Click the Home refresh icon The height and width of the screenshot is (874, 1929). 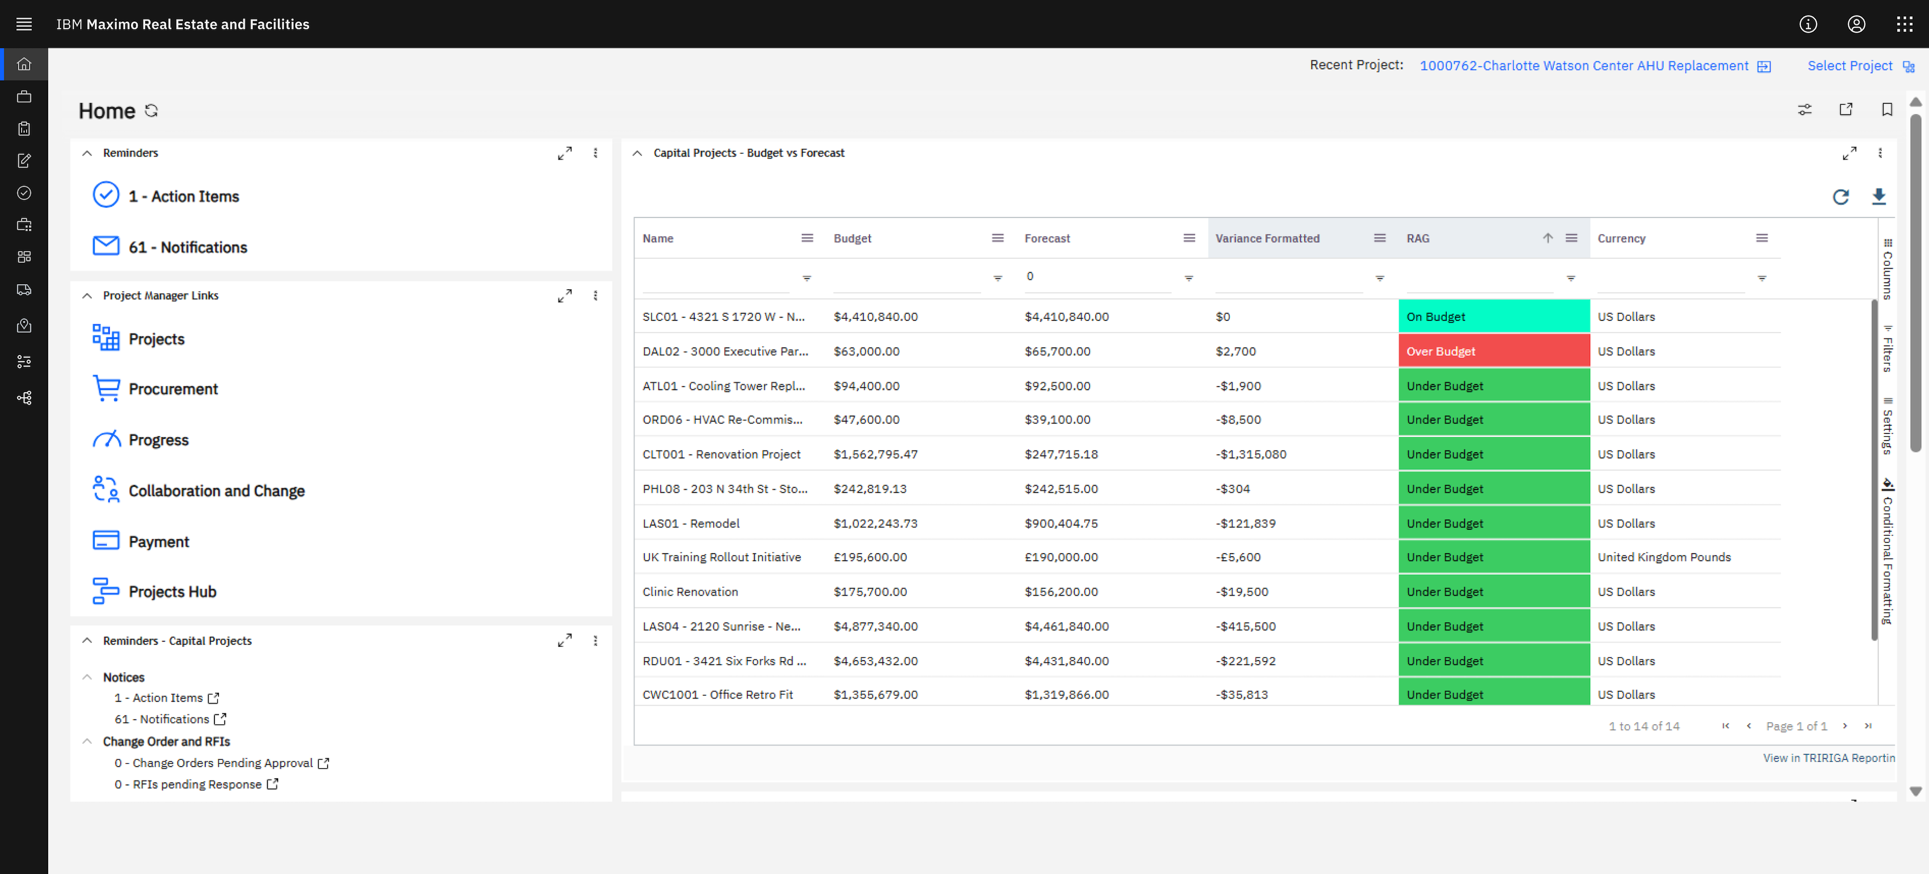click(151, 111)
